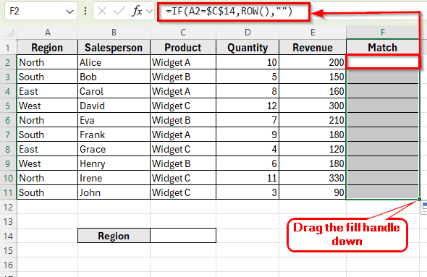The width and height of the screenshot is (427, 277).
Task: Select column B header
Action: point(114,33)
